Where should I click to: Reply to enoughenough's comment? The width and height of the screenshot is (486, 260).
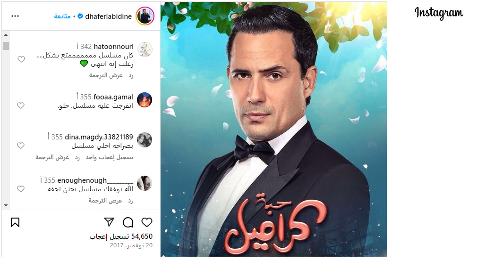point(131,201)
